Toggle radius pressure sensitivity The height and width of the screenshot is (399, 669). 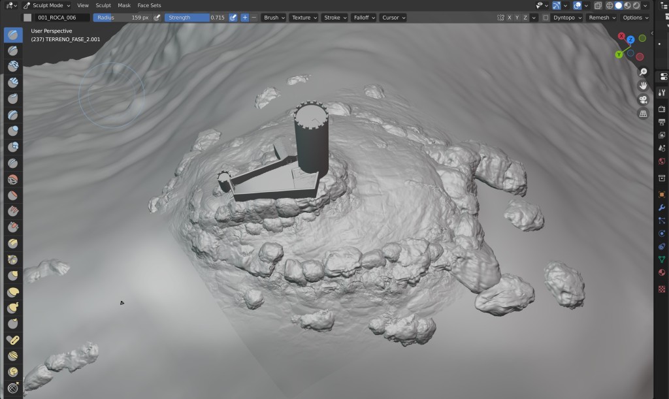157,18
